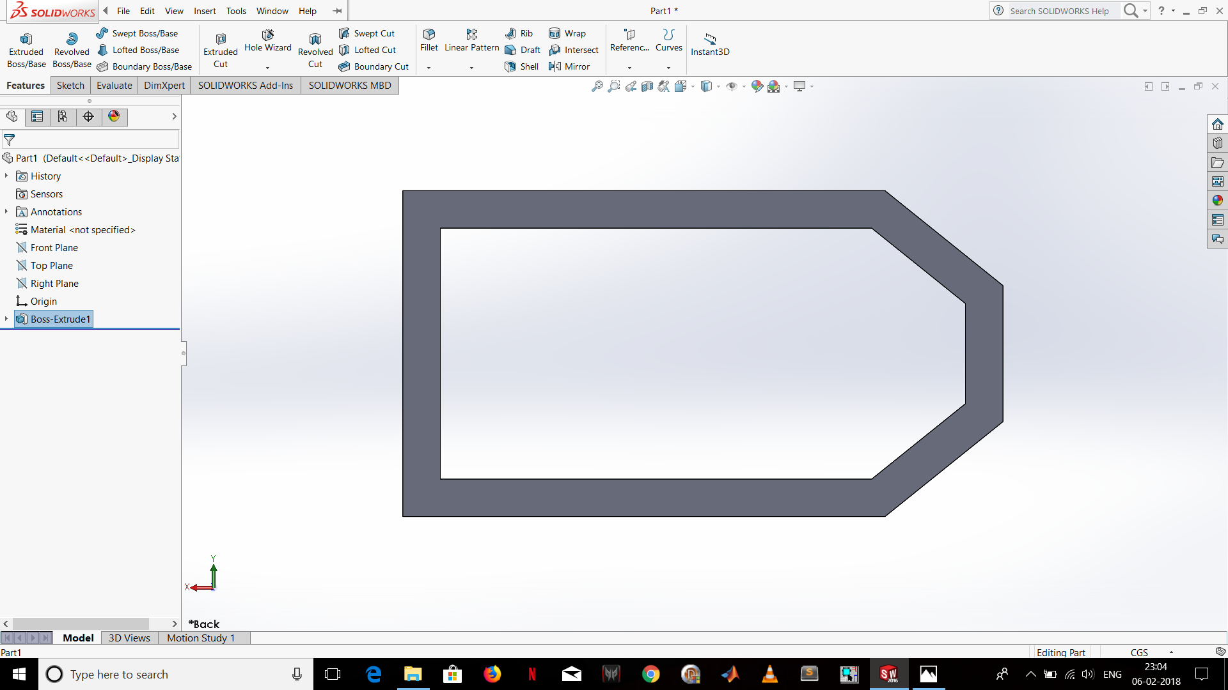This screenshot has width=1228, height=690.
Task: Open the DimXpertManager tab
Action: [x=88, y=116]
